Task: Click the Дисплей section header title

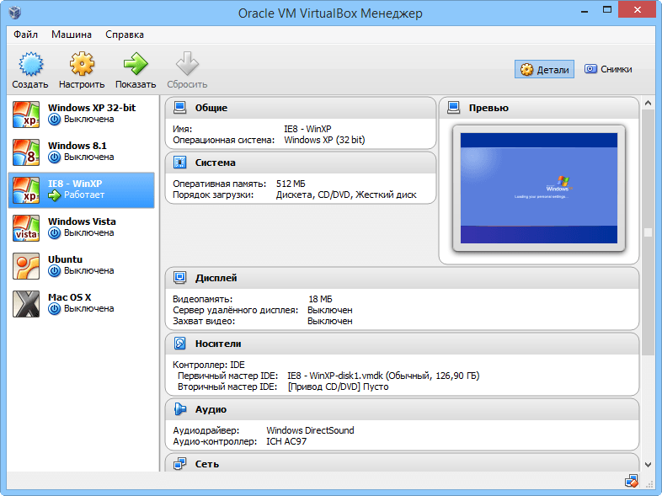Action: tap(216, 278)
